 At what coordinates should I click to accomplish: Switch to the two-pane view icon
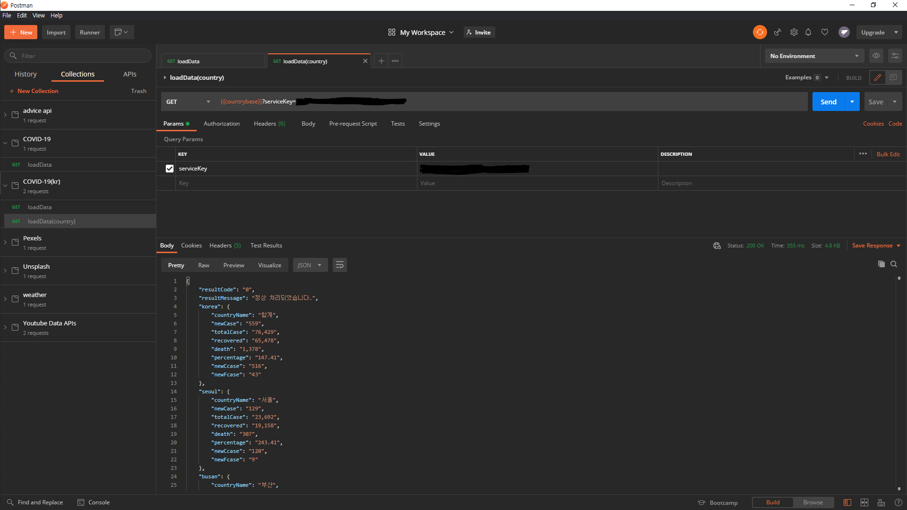(x=864, y=502)
